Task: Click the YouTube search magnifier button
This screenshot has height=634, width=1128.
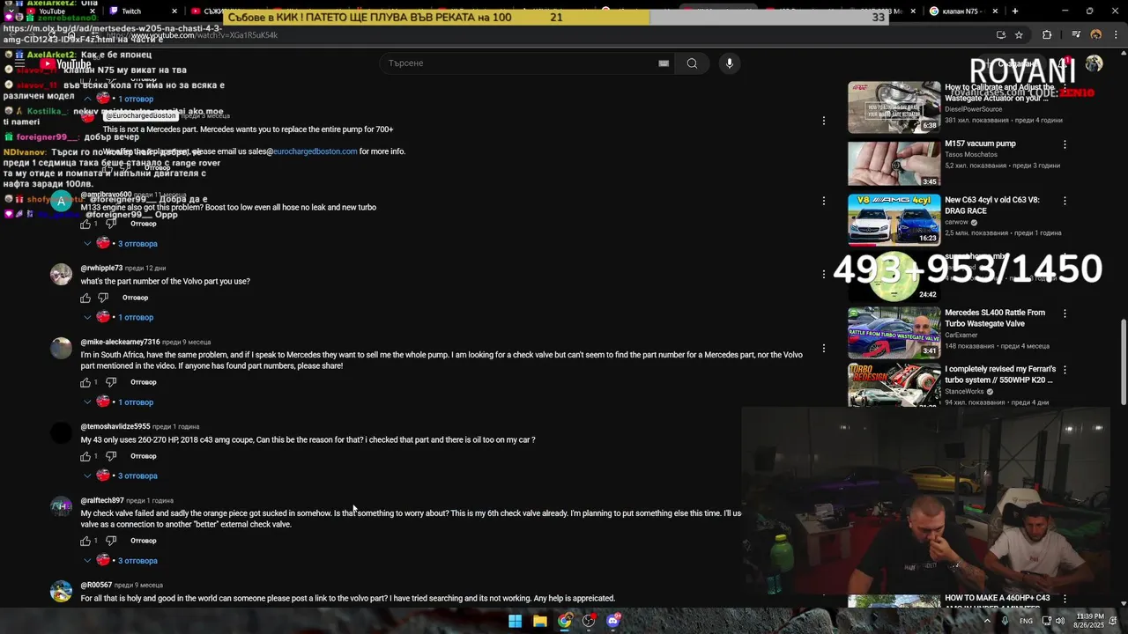Action: point(692,63)
